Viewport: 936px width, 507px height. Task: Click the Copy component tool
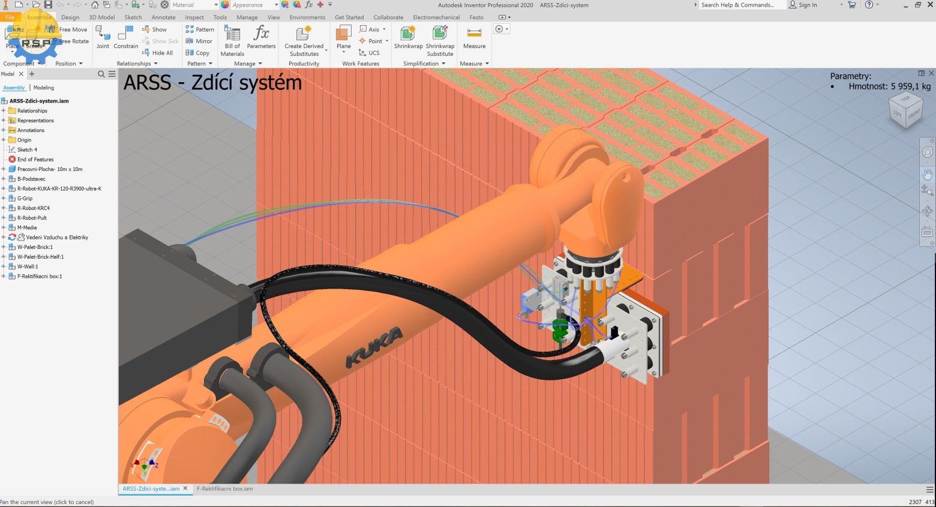(197, 53)
